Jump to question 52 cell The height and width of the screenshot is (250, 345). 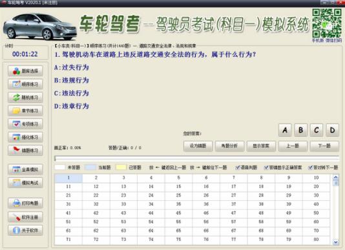click(96, 222)
